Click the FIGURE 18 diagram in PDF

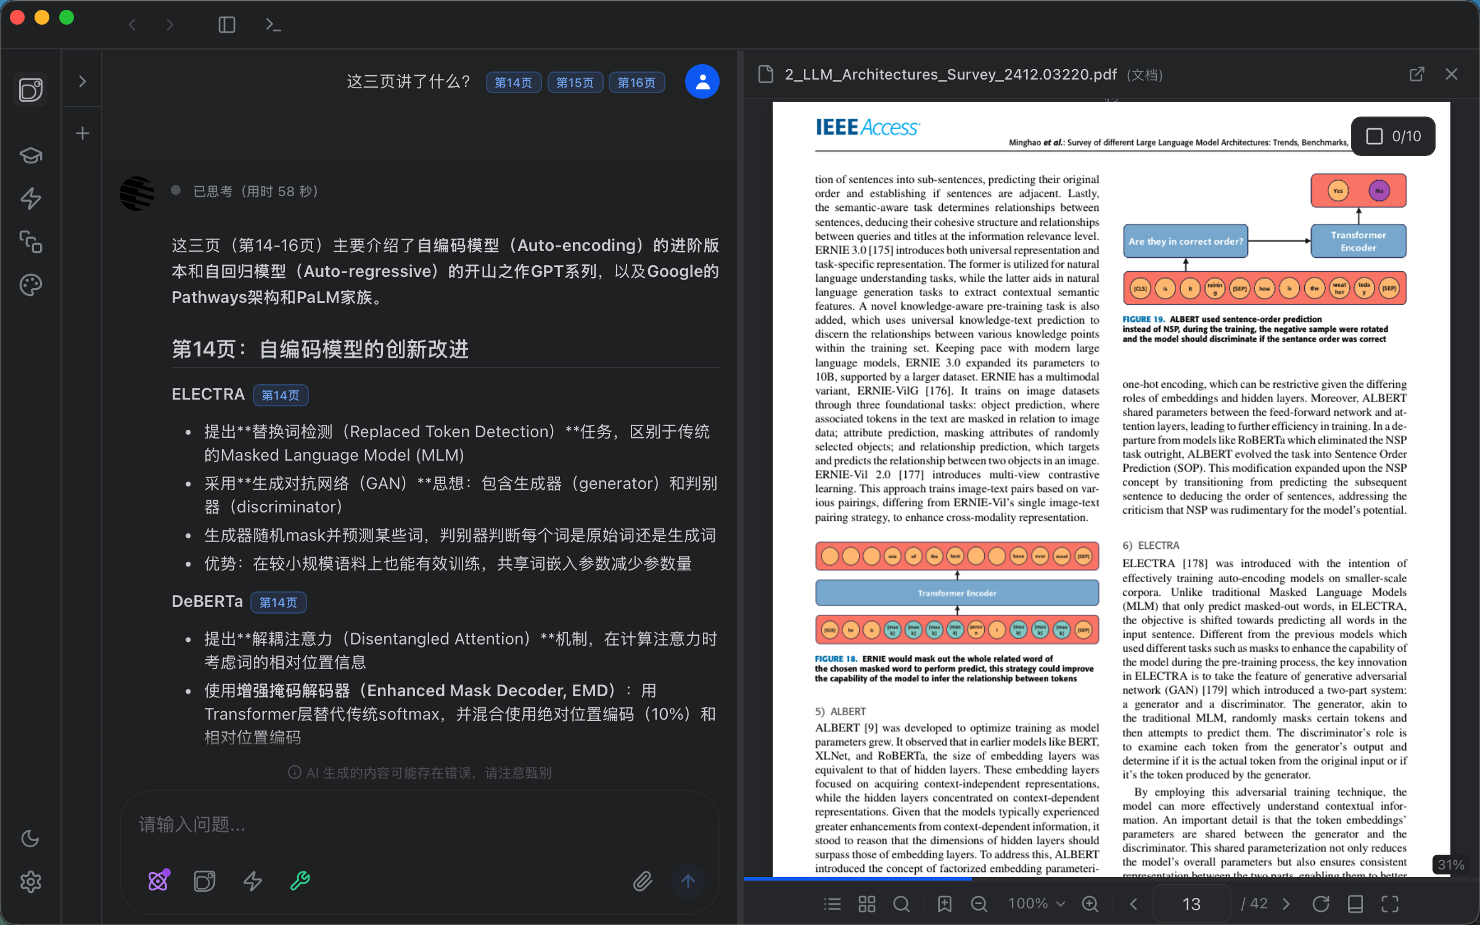point(957,593)
